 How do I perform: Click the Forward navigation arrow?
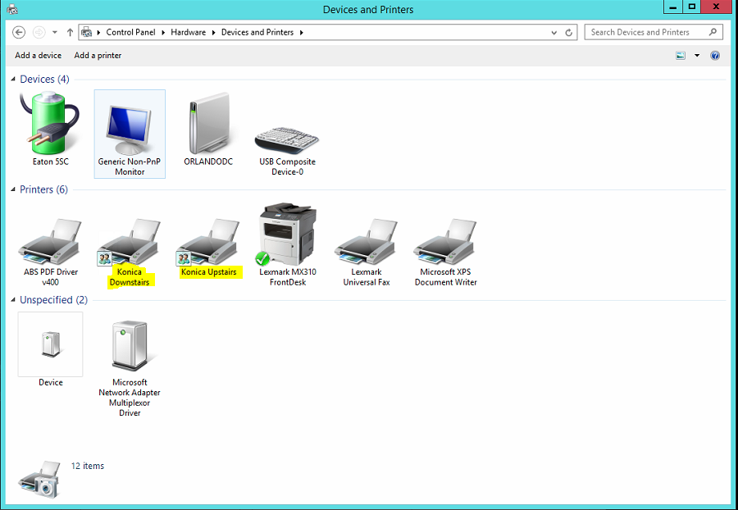pyautogui.click(x=39, y=32)
